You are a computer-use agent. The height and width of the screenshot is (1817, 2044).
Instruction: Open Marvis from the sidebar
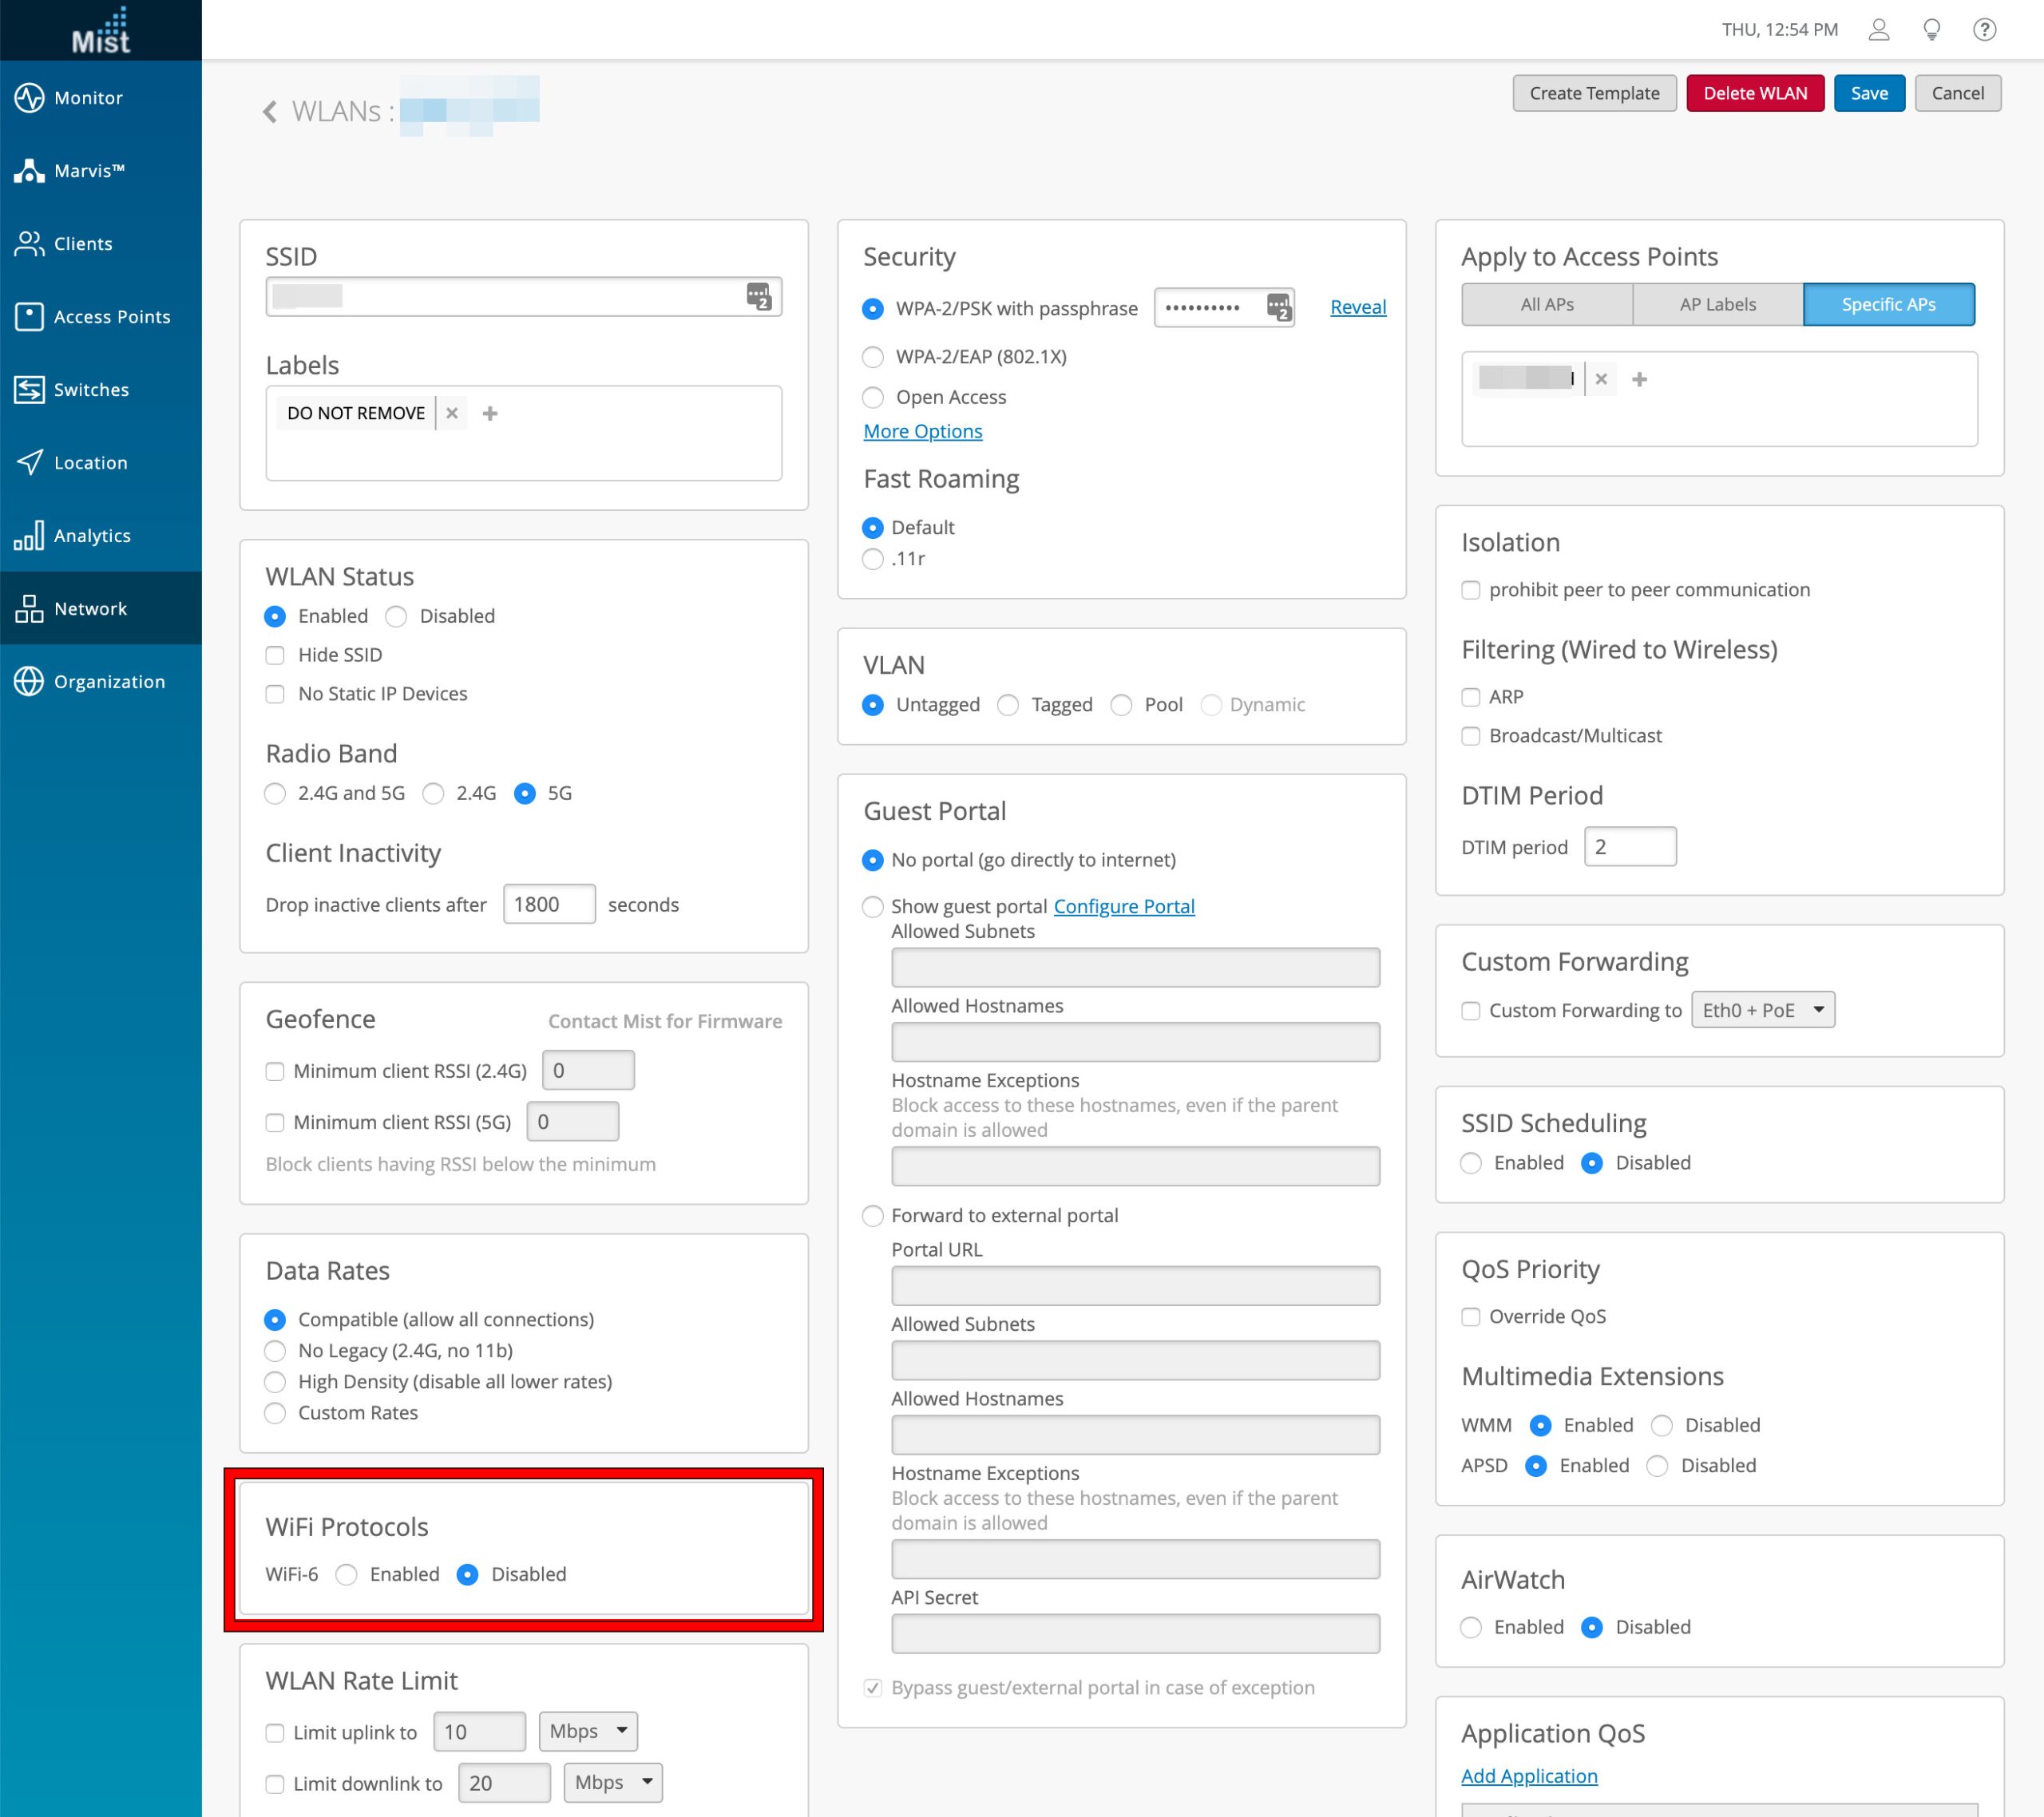pyautogui.click(x=89, y=170)
